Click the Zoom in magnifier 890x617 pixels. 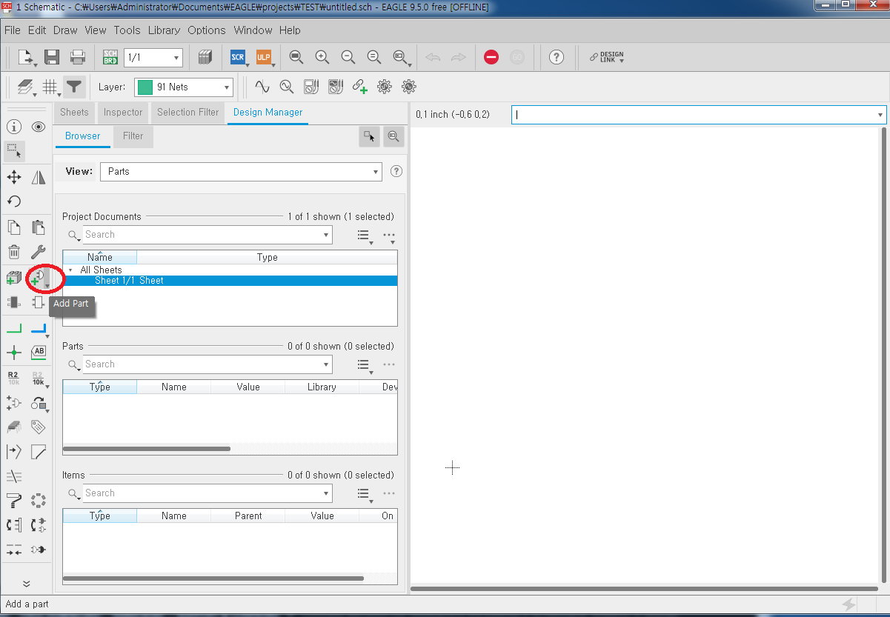click(x=322, y=57)
